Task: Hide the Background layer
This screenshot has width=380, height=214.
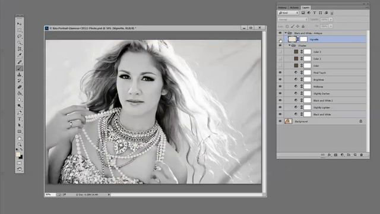Action: (x=280, y=121)
